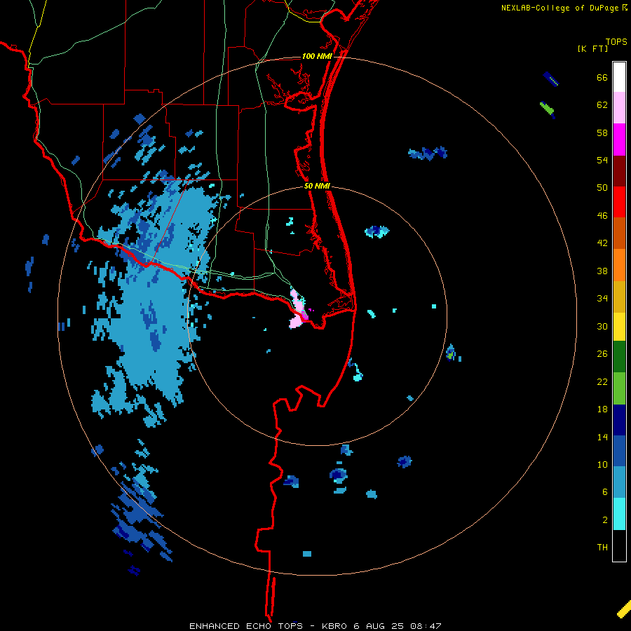This screenshot has height=631, width=631.
Task: Click the '18' legend value
Action: pyautogui.click(x=602, y=409)
